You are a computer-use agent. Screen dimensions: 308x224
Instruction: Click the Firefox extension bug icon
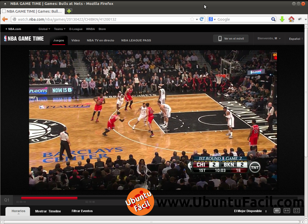[x=300, y=19]
